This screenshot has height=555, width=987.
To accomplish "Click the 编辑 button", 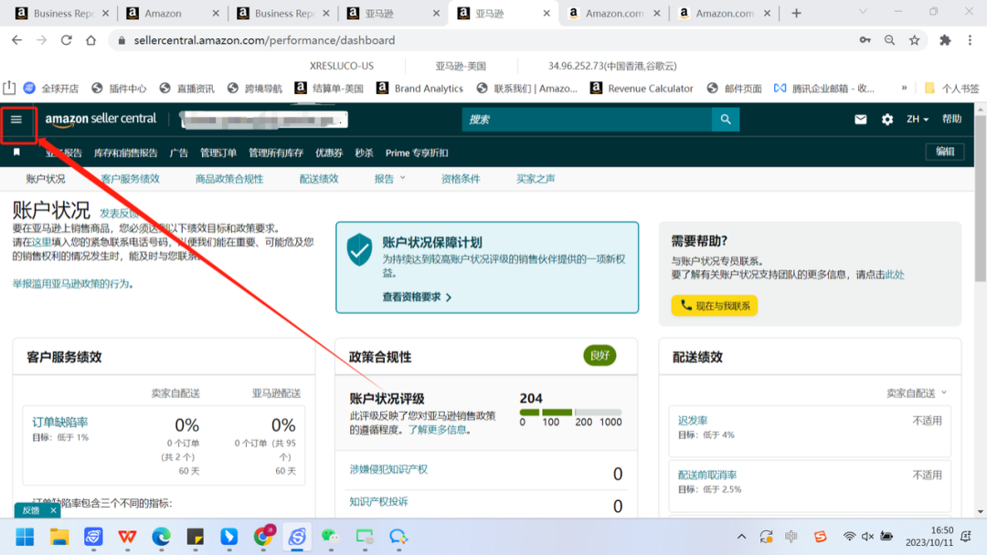I will (x=945, y=152).
